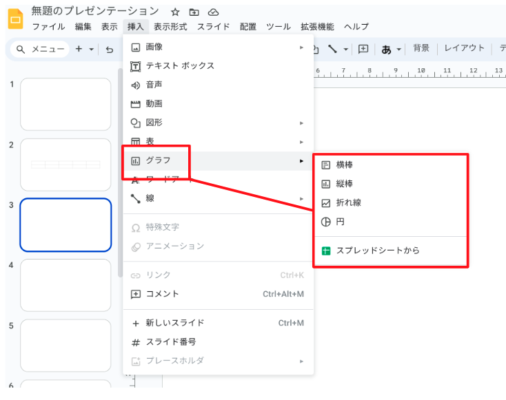
Task: Open the ファイル menu
Action: tap(48, 26)
